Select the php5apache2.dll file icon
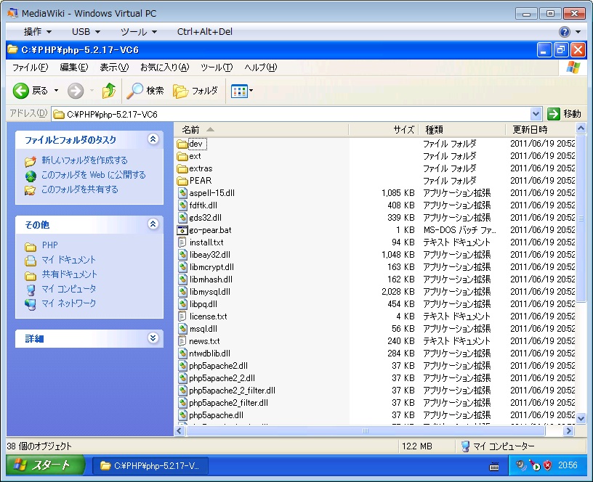The width and height of the screenshot is (593, 482). [182, 366]
